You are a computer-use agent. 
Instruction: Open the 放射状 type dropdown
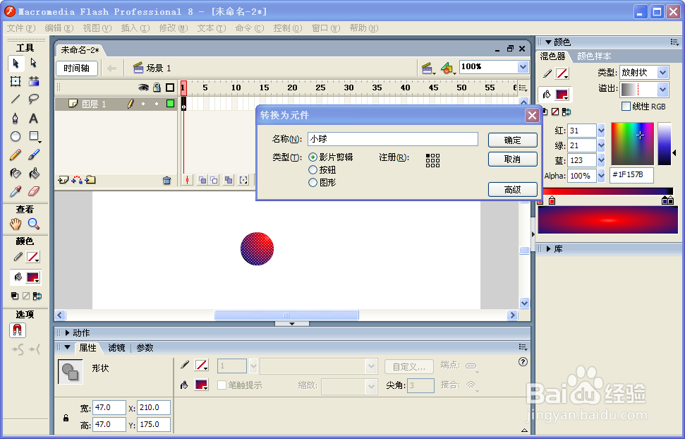662,72
